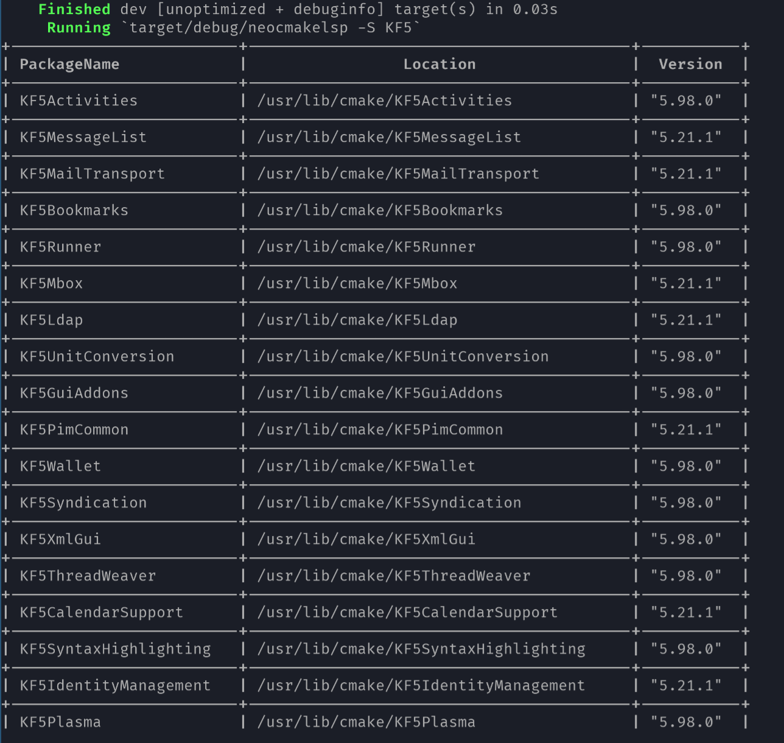Select the path /usr/lib/cmake/KF5UnitConversion
784x743 pixels.
click(403, 357)
